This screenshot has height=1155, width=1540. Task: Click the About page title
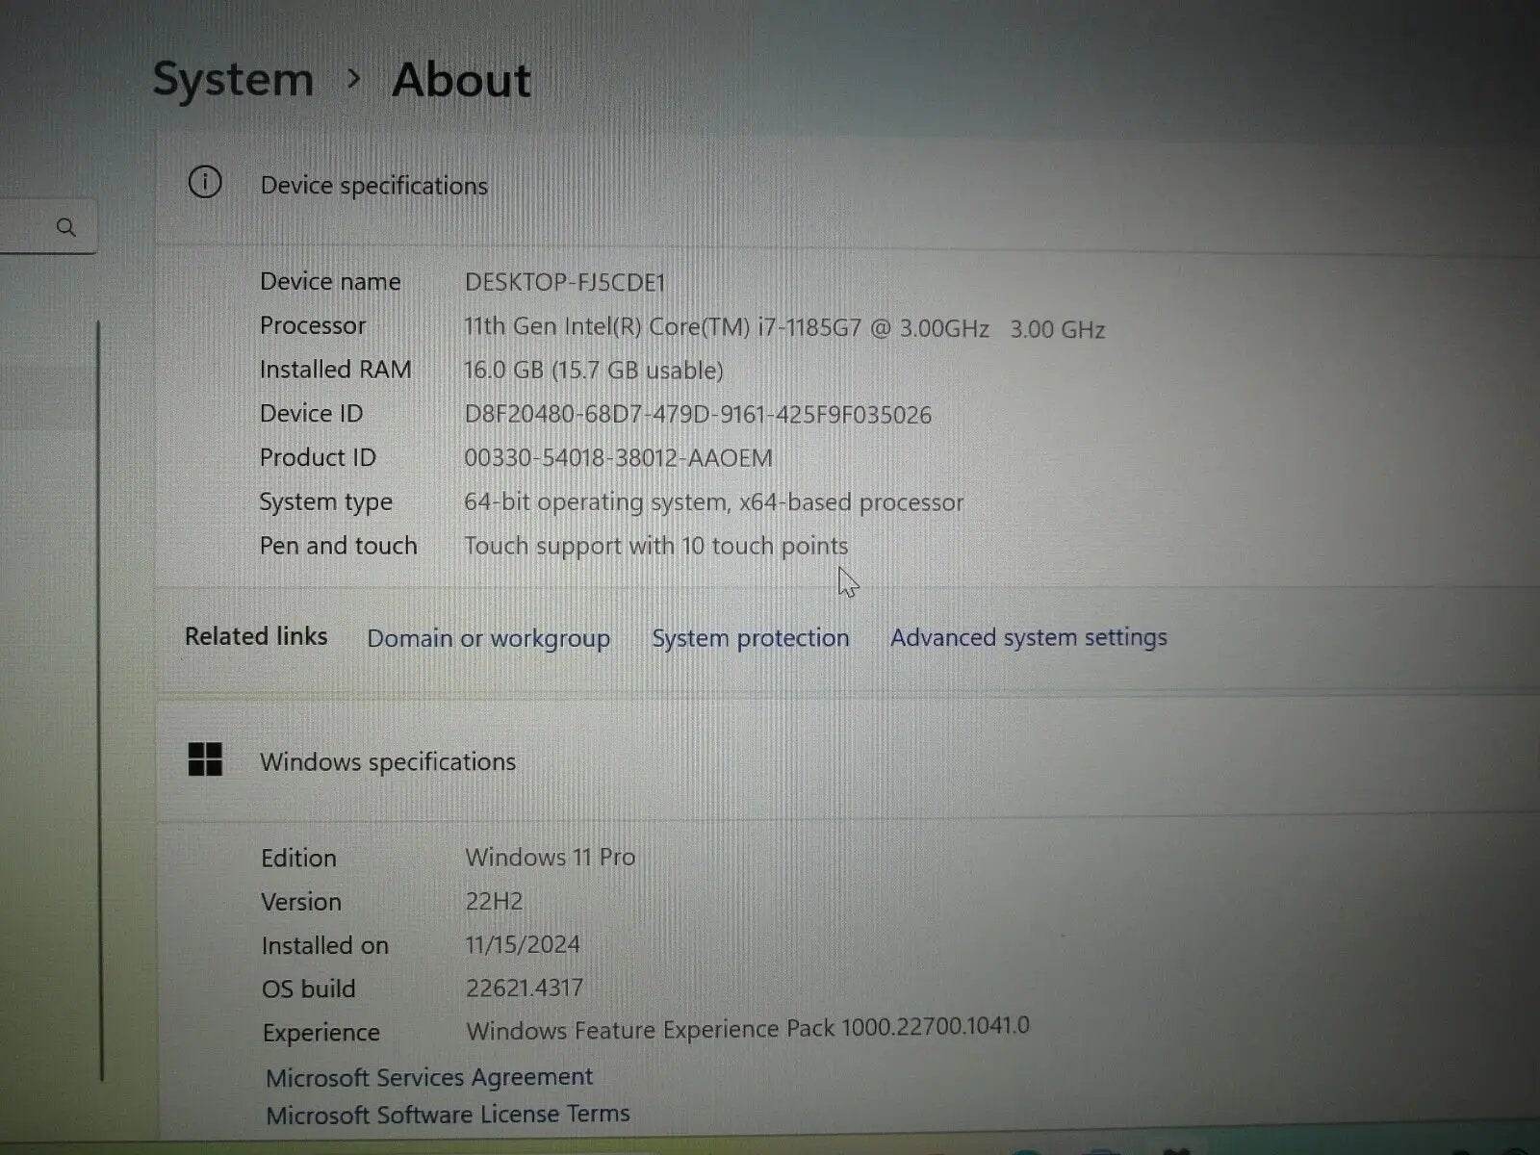pyautogui.click(x=461, y=80)
